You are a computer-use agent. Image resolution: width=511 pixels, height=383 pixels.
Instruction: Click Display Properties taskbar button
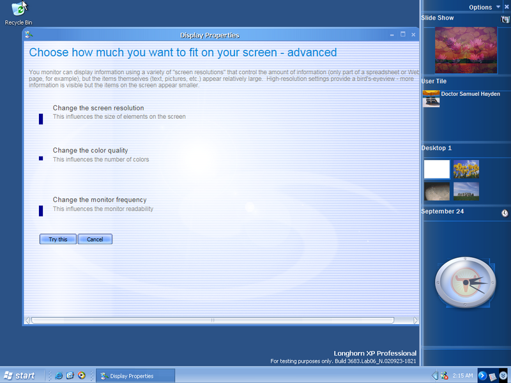[135, 376]
